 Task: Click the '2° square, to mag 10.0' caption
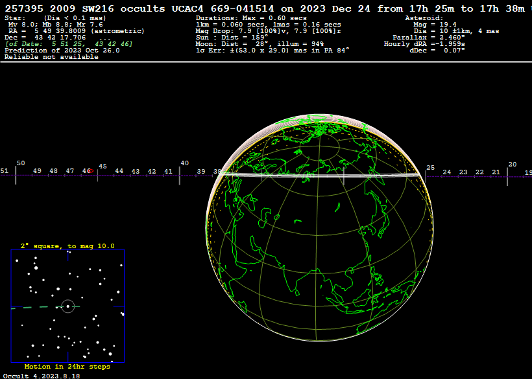67,246
